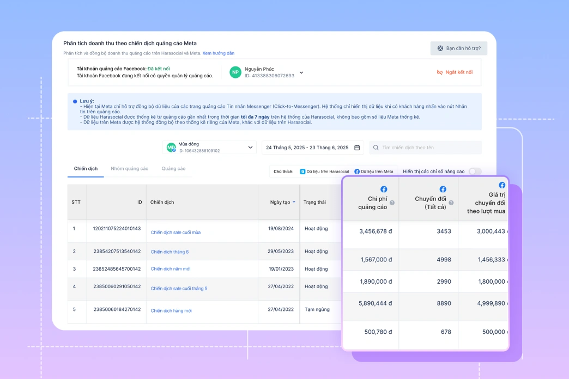Image resolution: width=569 pixels, height=379 pixels.
Task: Open the 'Xem hướng dẫn' link
Action: (x=218, y=53)
